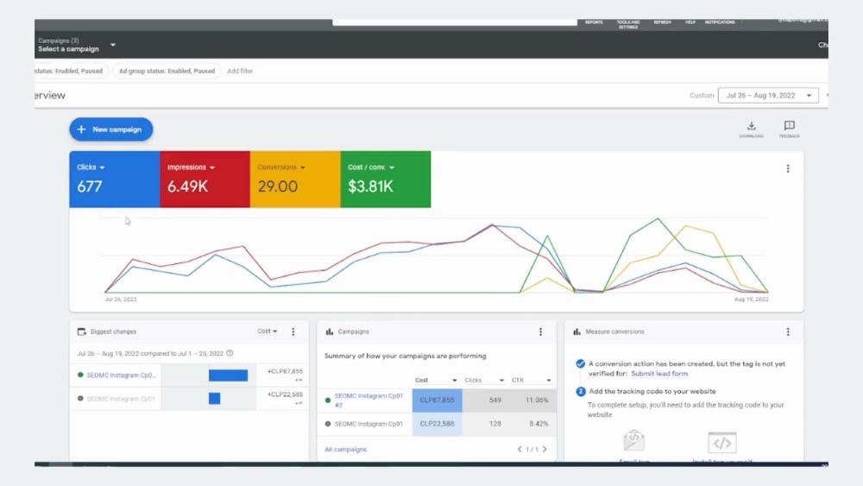Click the Download icon
Screen dimensions: 863x486
click(x=751, y=126)
